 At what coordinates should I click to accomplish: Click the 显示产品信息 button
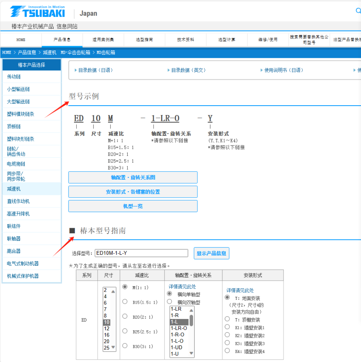211,253
